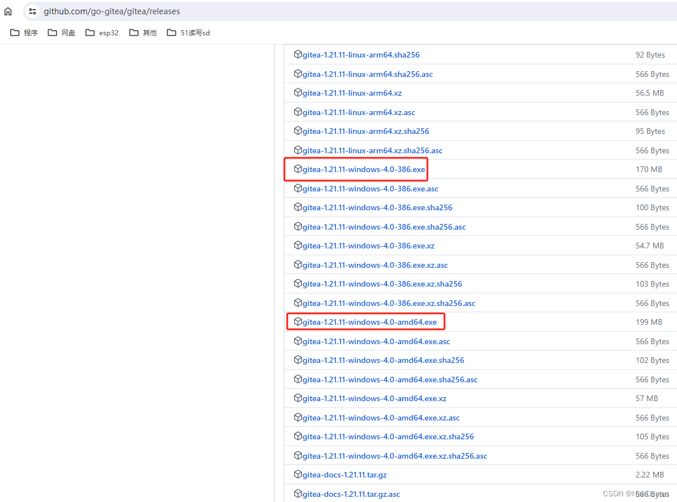Click package icon beside linux-arm64.xz.sha256
The image size is (677, 502).
click(x=297, y=131)
